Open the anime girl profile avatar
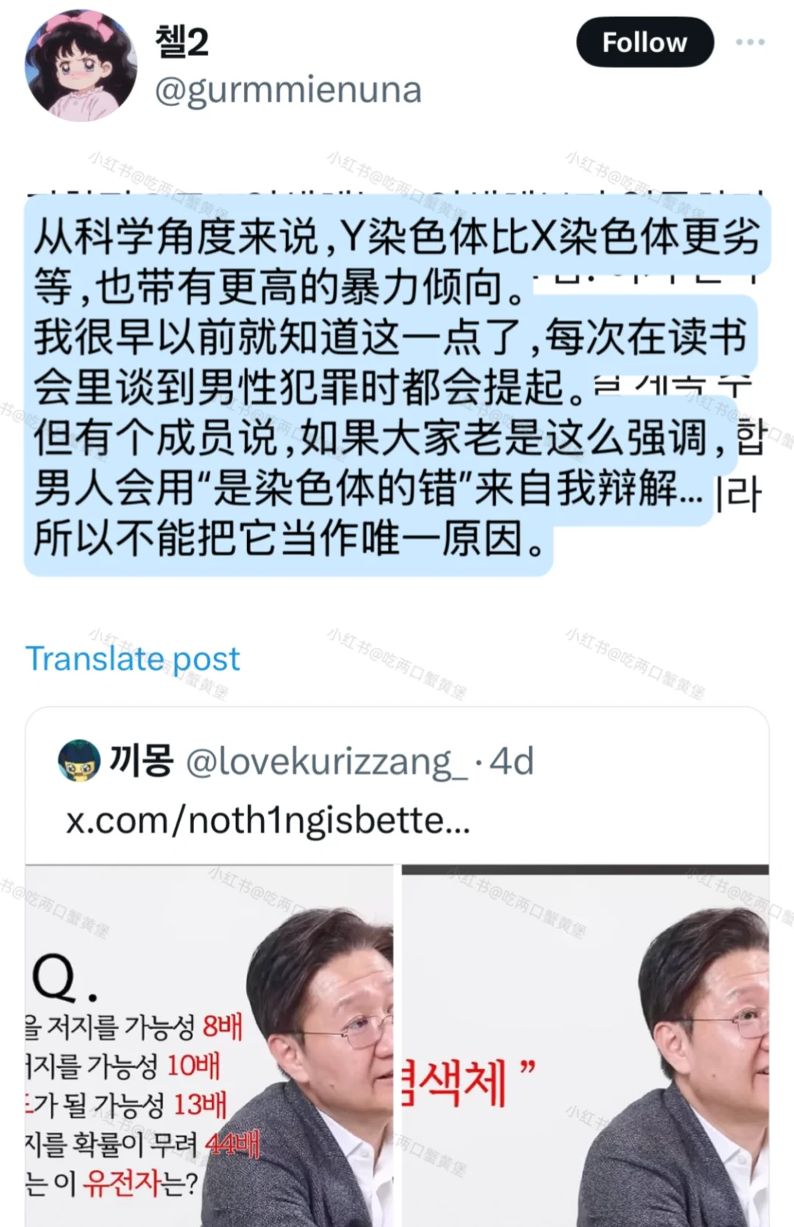 (x=81, y=66)
